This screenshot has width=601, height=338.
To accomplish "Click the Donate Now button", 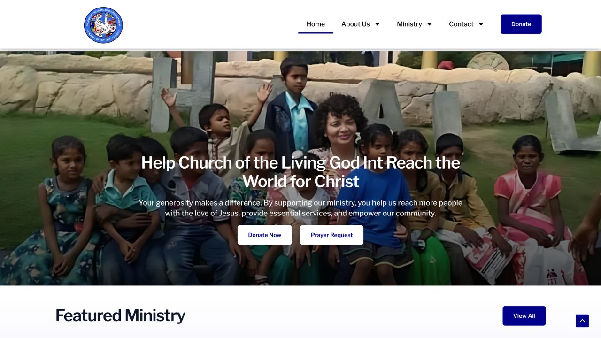I will 265,235.
